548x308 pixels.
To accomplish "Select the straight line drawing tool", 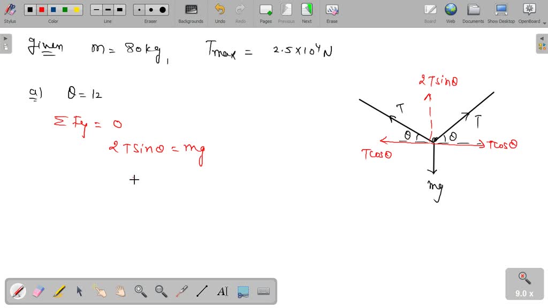I will tap(202, 291).
